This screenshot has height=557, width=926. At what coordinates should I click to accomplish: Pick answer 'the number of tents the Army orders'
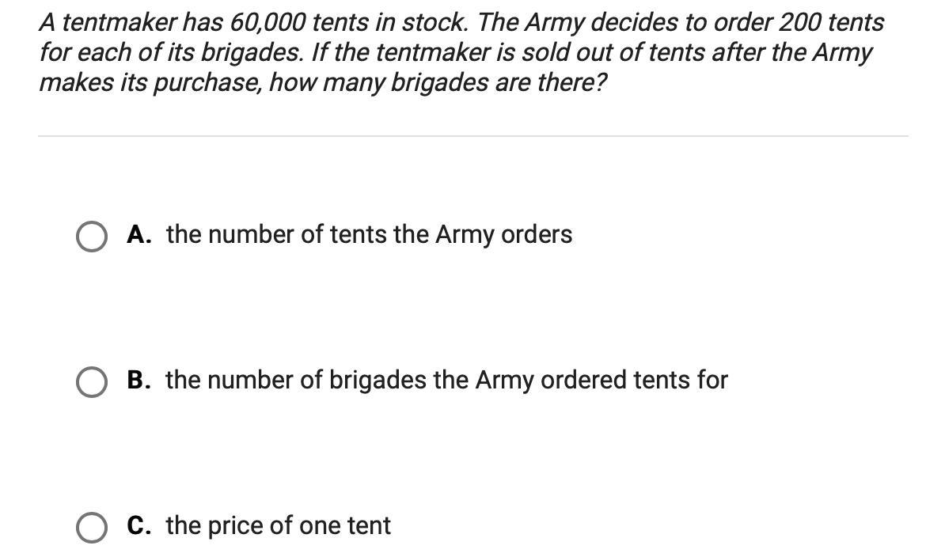(x=369, y=234)
